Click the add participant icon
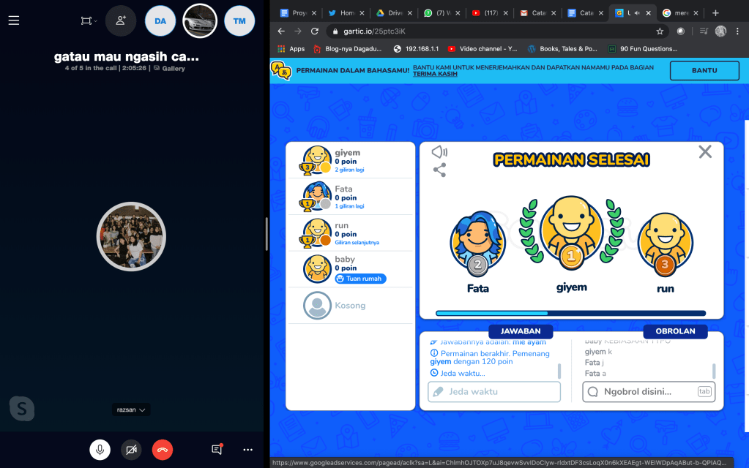The image size is (749, 468). (x=121, y=20)
